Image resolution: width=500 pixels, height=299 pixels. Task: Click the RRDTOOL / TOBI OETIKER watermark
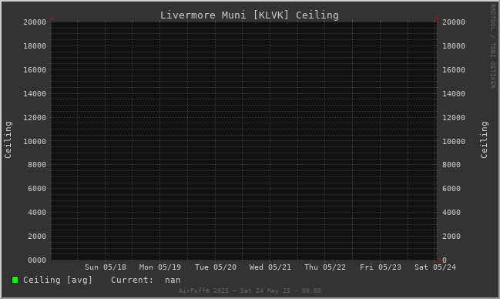(x=492, y=46)
